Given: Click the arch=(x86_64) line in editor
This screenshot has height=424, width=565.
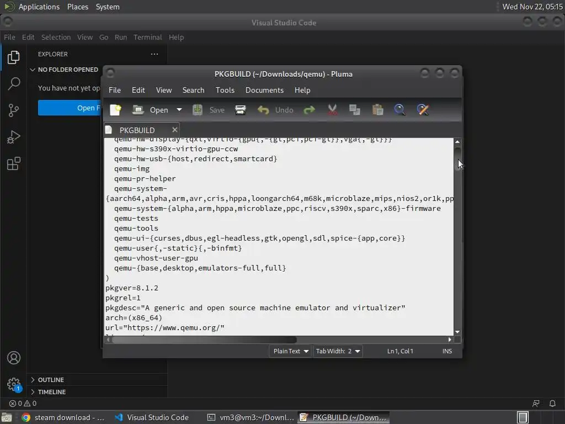Looking at the screenshot, I should 134,318.
